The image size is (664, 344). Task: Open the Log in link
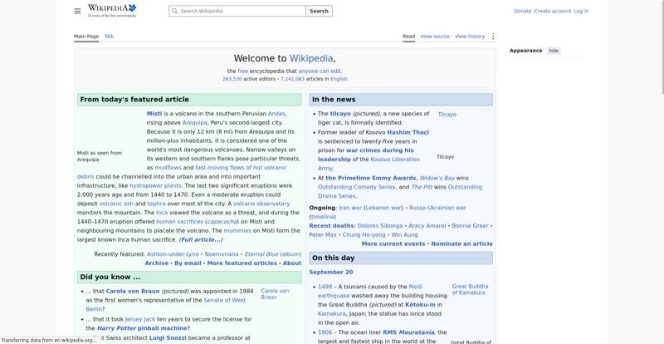pyautogui.click(x=581, y=11)
